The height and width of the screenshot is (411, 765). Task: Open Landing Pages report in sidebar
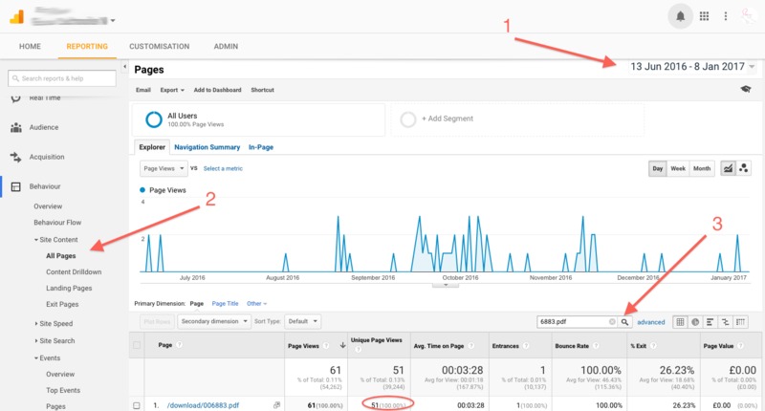coord(69,288)
